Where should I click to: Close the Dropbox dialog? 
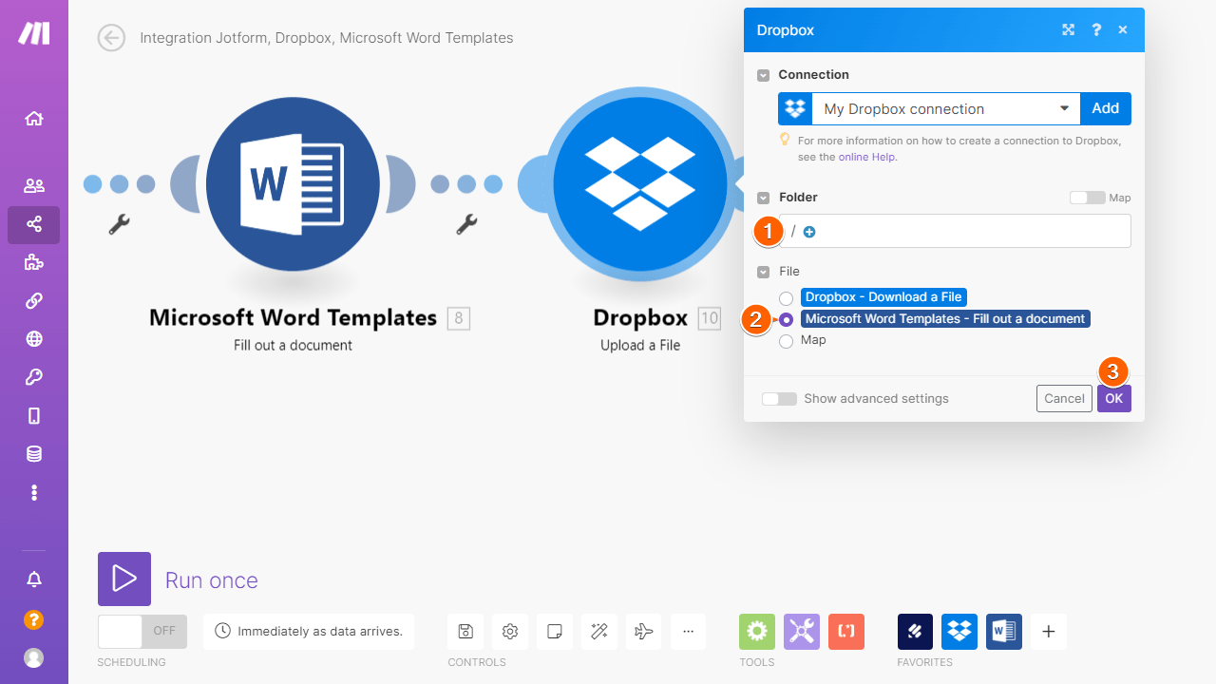pyautogui.click(x=1123, y=30)
